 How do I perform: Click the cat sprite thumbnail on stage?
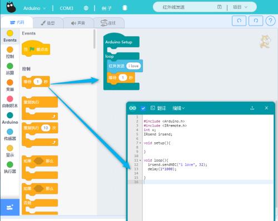click(x=265, y=42)
